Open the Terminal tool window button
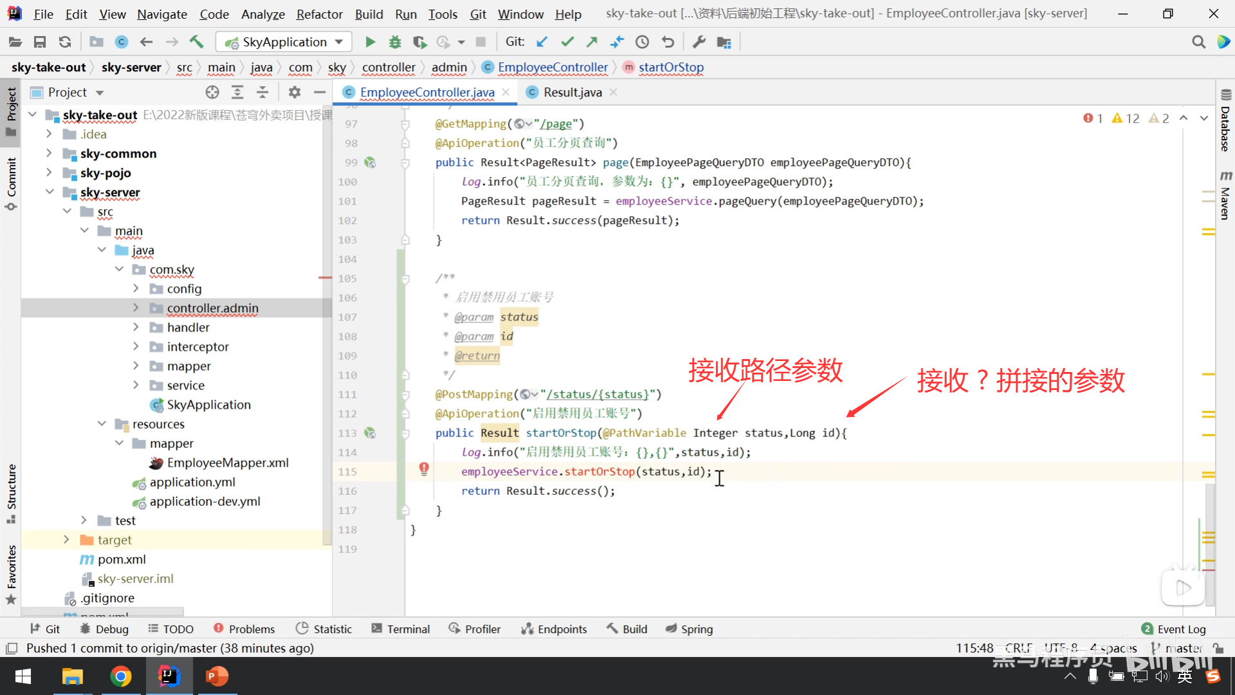The height and width of the screenshot is (695, 1235). 400,629
